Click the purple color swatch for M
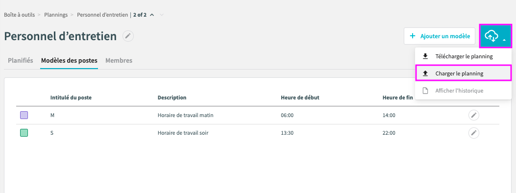 (24, 115)
